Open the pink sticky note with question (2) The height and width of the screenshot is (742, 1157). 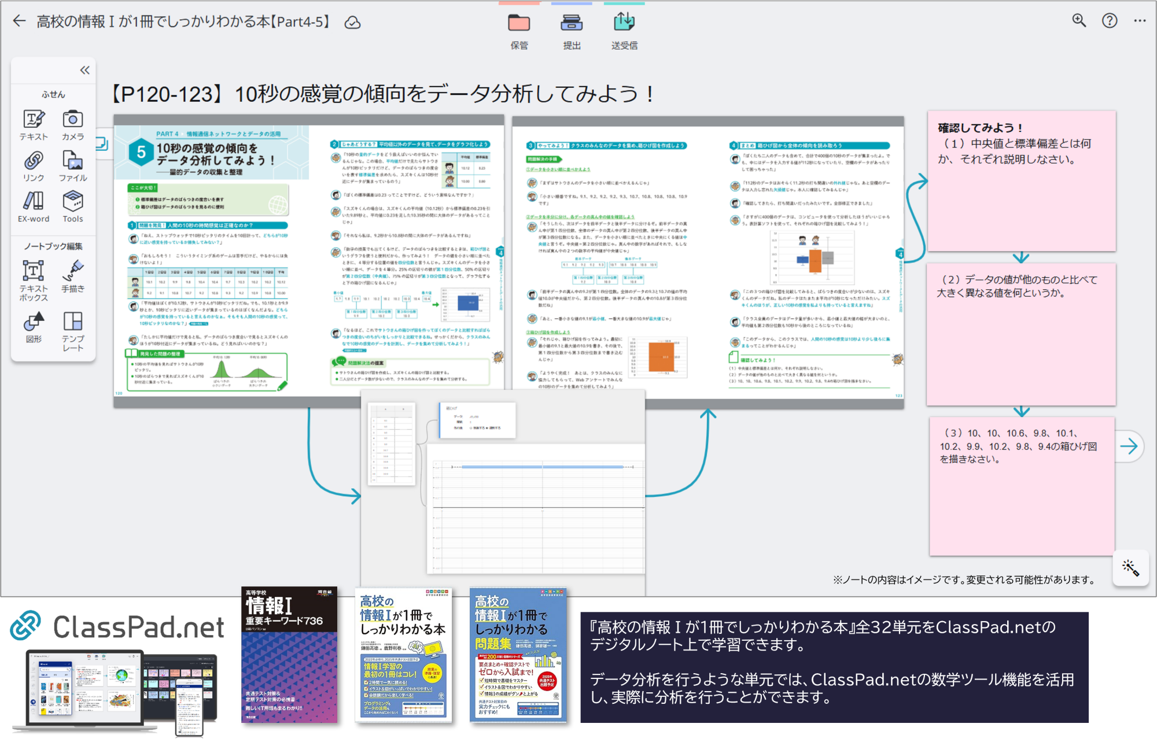tap(1022, 334)
